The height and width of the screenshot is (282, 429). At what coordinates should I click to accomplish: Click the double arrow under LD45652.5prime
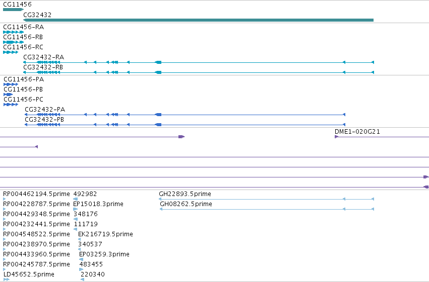[x=7, y=279]
